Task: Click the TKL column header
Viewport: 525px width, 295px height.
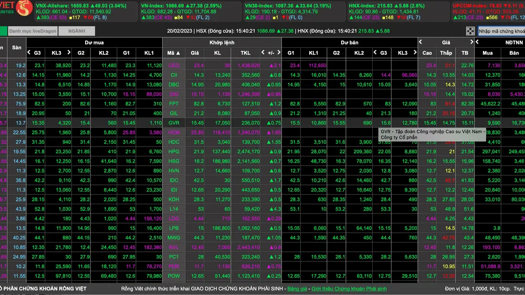Action: [245, 53]
